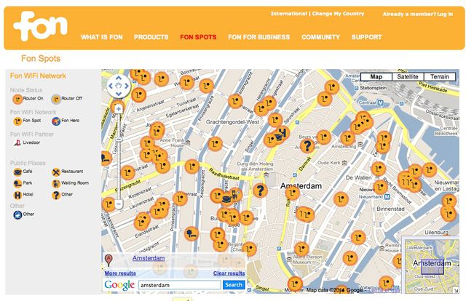The width and height of the screenshot is (466, 301).
Task: Click the Park legend icon
Action: click(17, 183)
